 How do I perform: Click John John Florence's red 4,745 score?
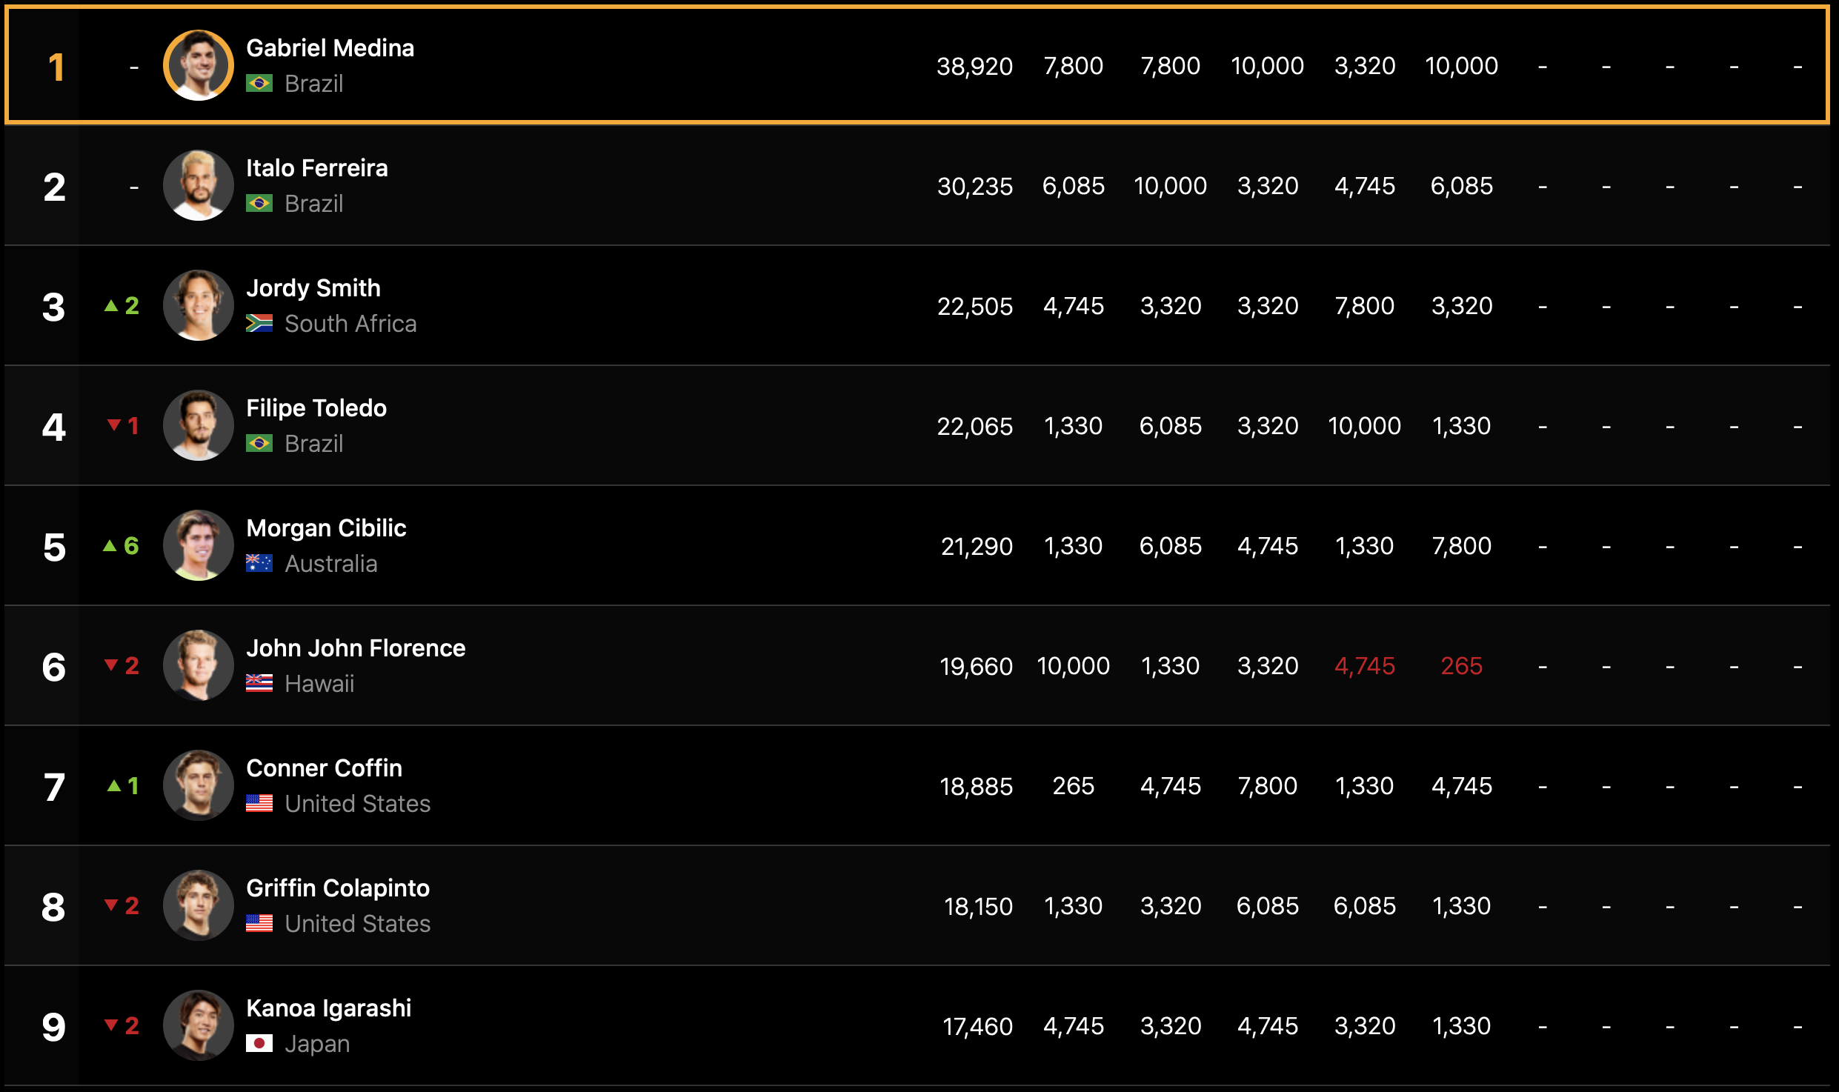(x=1364, y=666)
